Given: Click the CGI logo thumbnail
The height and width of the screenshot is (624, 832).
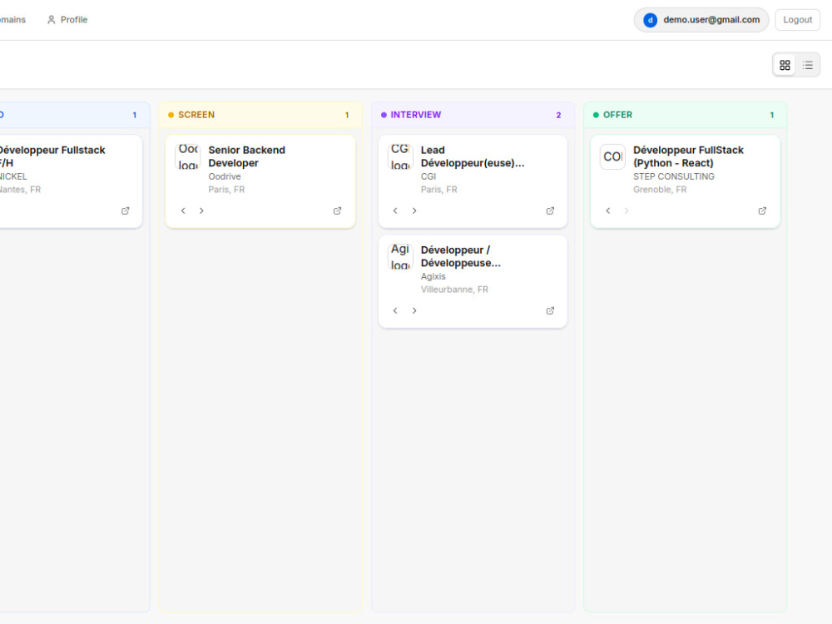Looking at the screenshot, I should pyautogui.click(x=401, y=156).
